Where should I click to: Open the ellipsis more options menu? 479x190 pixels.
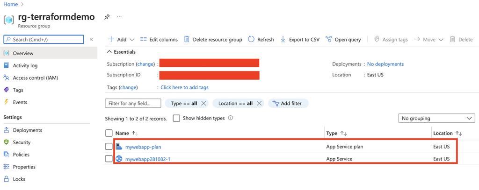click(x=119, y=17)
